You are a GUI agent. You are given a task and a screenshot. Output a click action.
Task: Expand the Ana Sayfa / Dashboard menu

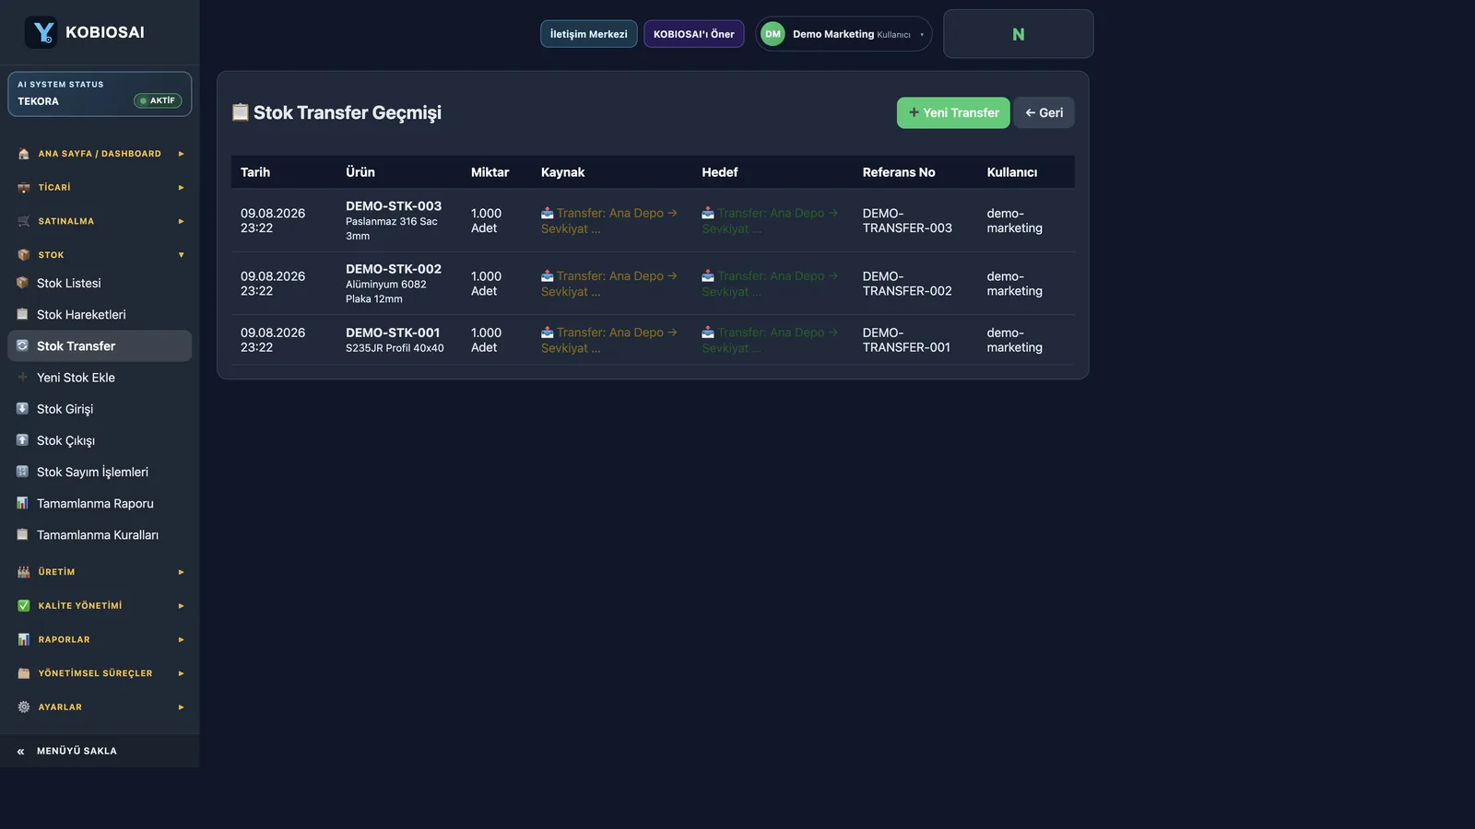(181, 154)
